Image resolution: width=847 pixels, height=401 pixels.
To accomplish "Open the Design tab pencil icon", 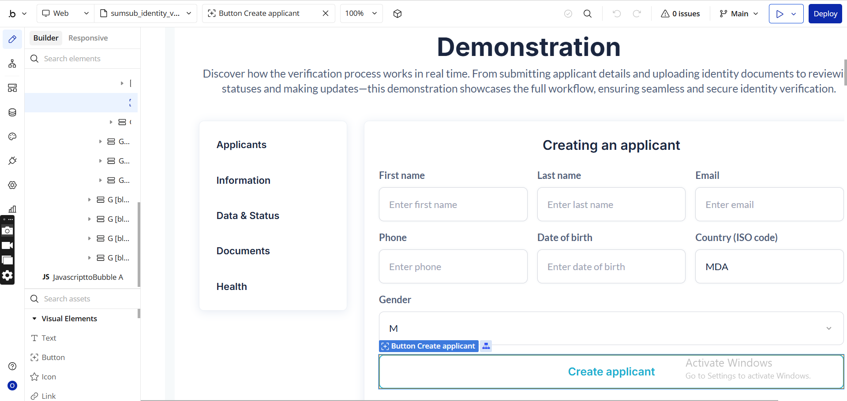I will pyautogui.click(x=12, y=39).
